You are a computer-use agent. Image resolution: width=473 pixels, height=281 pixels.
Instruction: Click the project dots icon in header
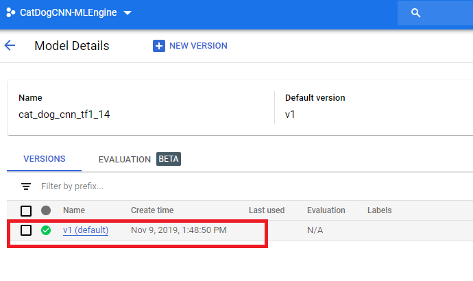pos(10,13)
